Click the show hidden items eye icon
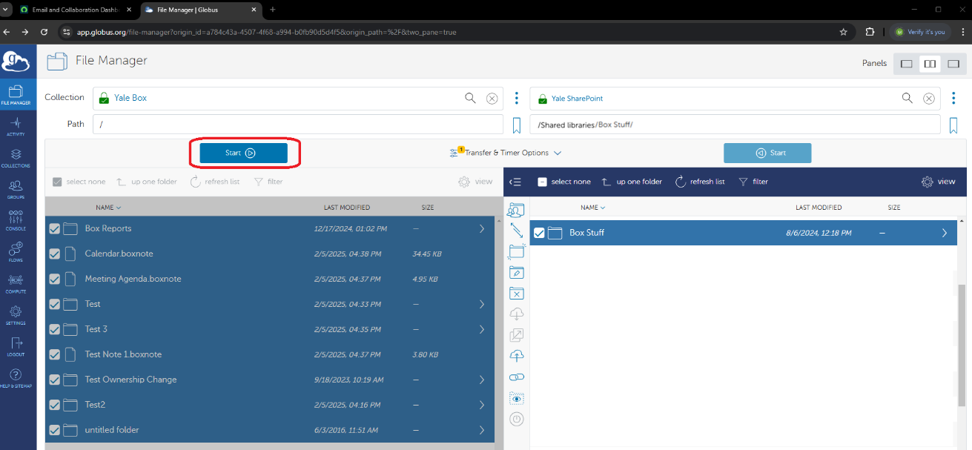Screen dimensions: 972x450 (x=517, y=398)
